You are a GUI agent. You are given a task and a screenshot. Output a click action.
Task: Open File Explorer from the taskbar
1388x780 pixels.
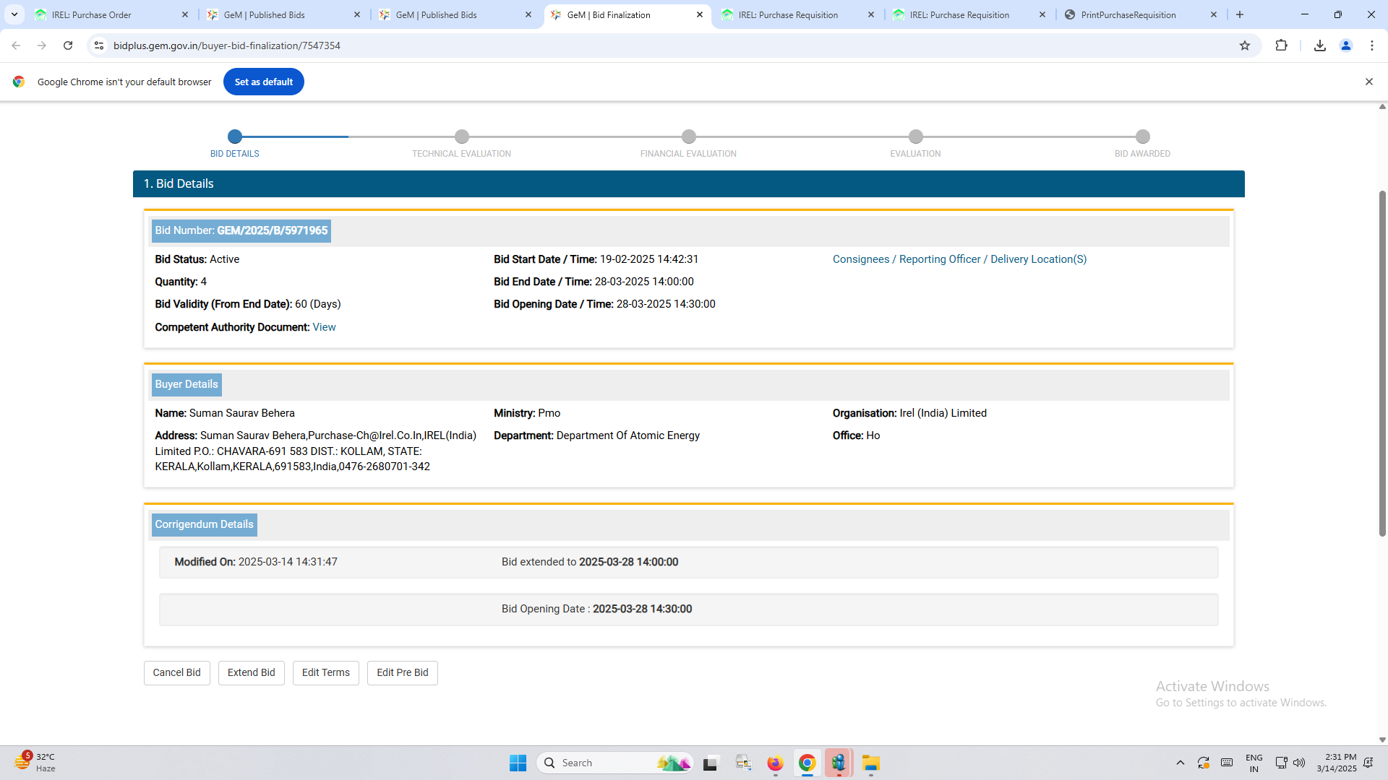(871, 763)
